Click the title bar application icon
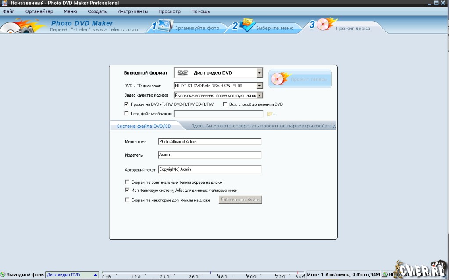Screen dimensions: 449x280 (4, 4)
